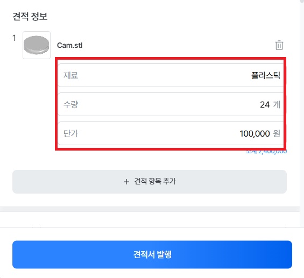Click the 단가 unit price field

click(171, 133)
